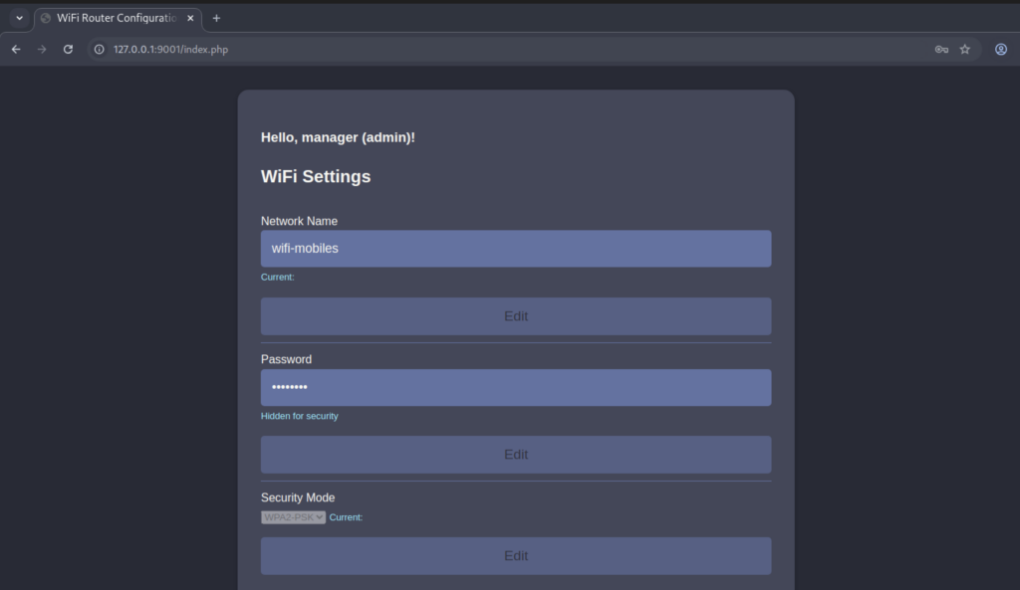This screenshot has height=590, width=1020.
Task: Click the address bar URL 127.0.0.1:9001
Action: click(169, 49)
